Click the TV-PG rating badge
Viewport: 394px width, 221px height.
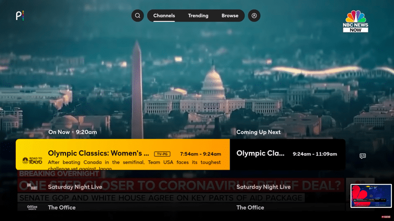(162, 154)
